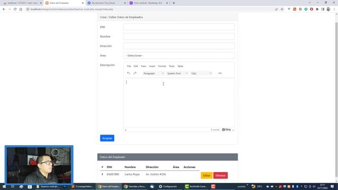Open the 12pt font size dropdown

coord(201,73)
